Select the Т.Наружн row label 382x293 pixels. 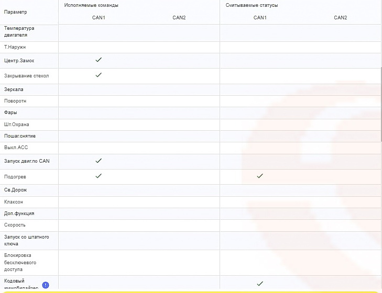click(15, 47)
